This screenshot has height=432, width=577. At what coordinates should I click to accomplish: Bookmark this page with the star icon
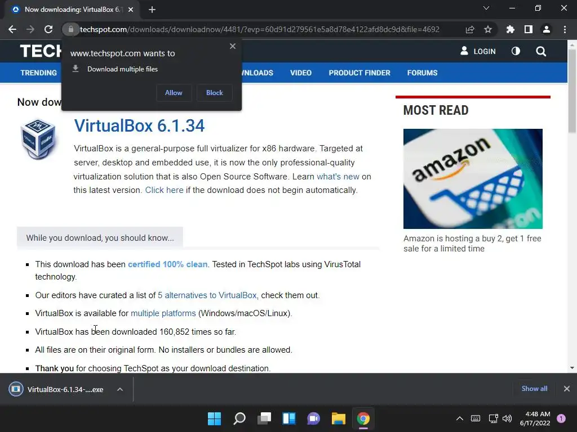[488, 29]
